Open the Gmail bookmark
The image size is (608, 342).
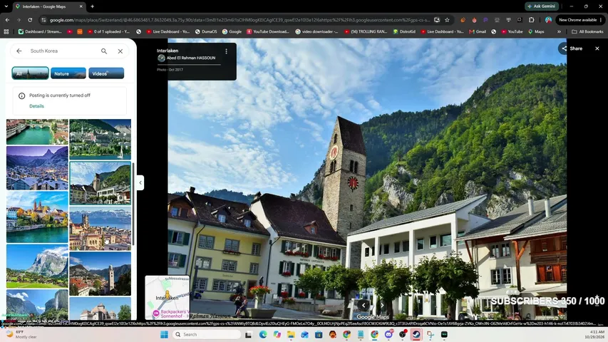pyautogui.click(x=478, y=31)
